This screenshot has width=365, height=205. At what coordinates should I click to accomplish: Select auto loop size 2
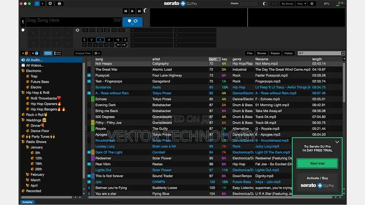[92, 40]
